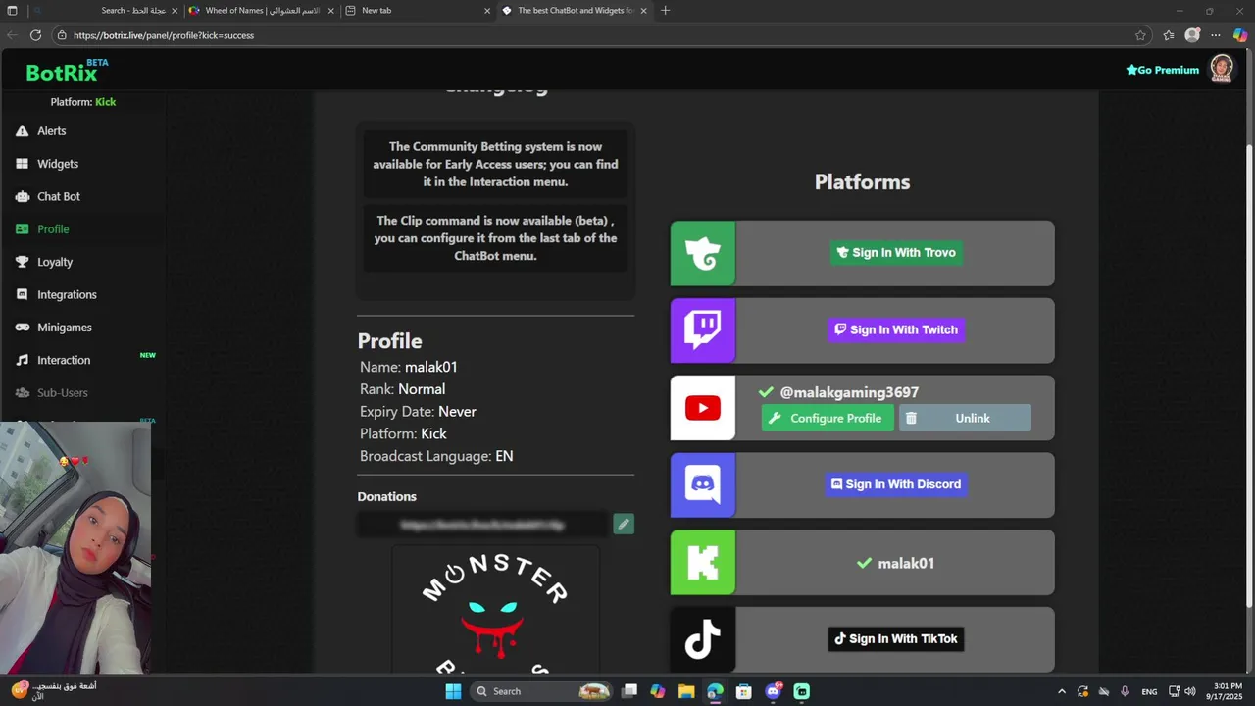The height and width of the screenshot is (706, 1255).
Task: Click the Monster logo image
Action: point(495,610)
